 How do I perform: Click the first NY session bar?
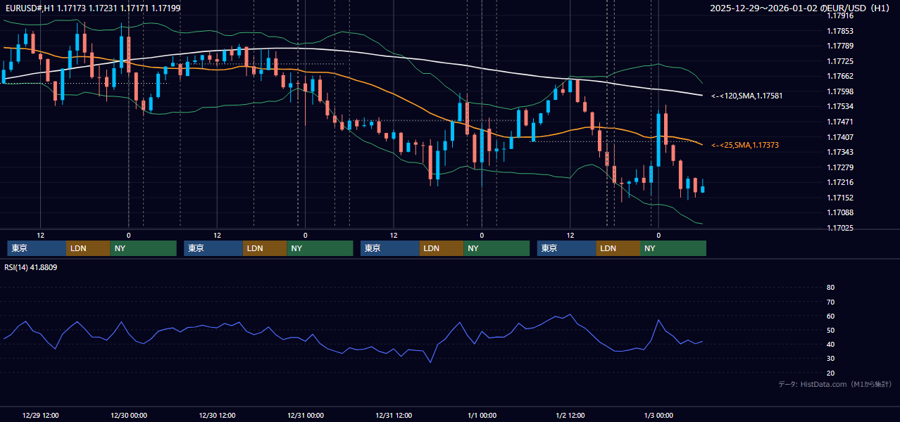point(143,248)
